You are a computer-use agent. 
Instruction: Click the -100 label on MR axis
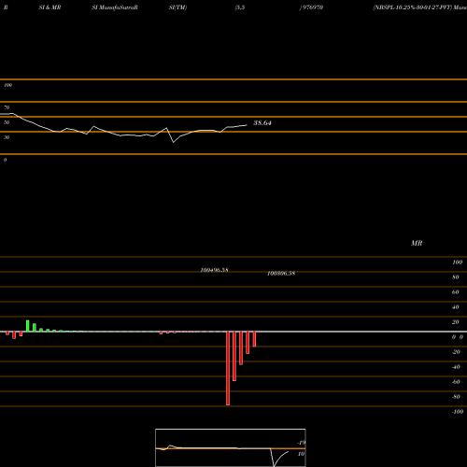pyautogui.click(x=457, y=412)
